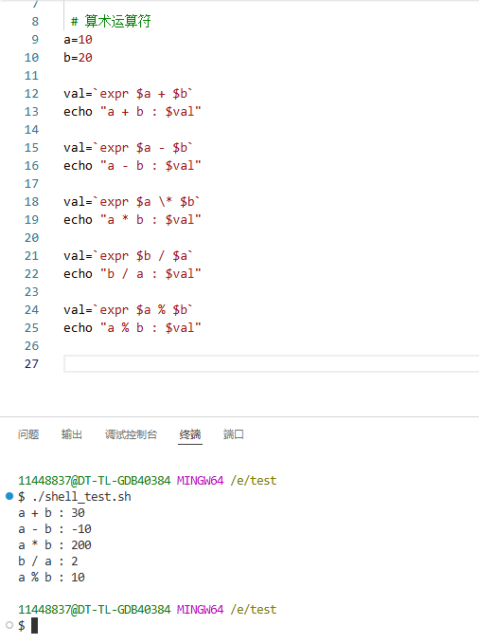Click the code 'val=`expr $a % $b`'
The height and width of the screenshot is (644, 479).
(128, 310)
